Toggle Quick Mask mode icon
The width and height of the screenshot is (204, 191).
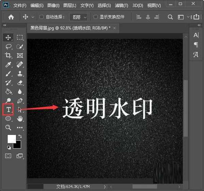pos(8,156)
